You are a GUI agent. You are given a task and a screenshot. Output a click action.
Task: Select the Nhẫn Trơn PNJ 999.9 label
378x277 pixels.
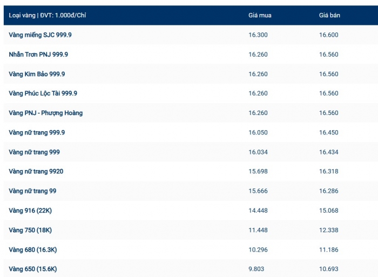point(38,55)
